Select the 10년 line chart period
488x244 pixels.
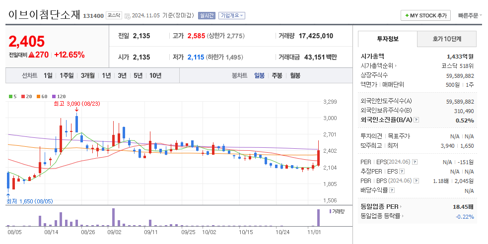point(155,75)
